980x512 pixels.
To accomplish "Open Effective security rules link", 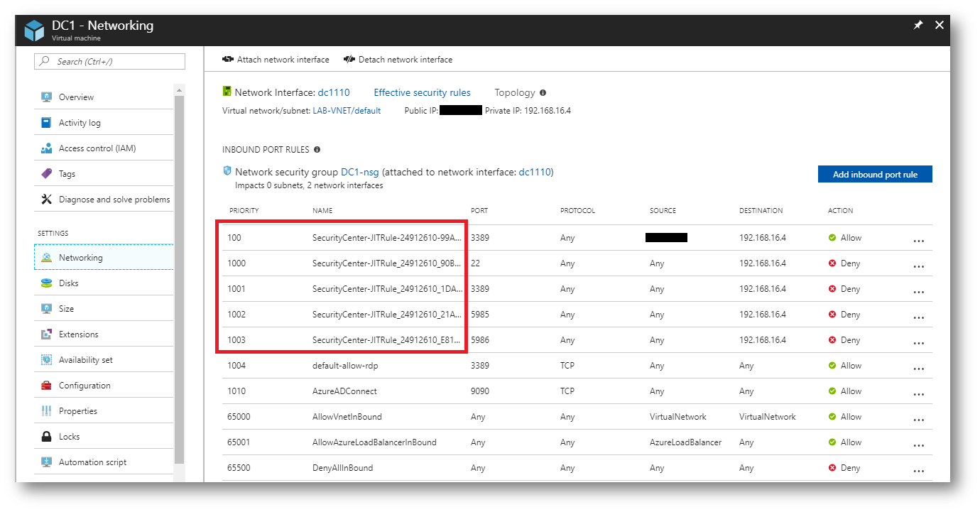I will click(422, 92).
